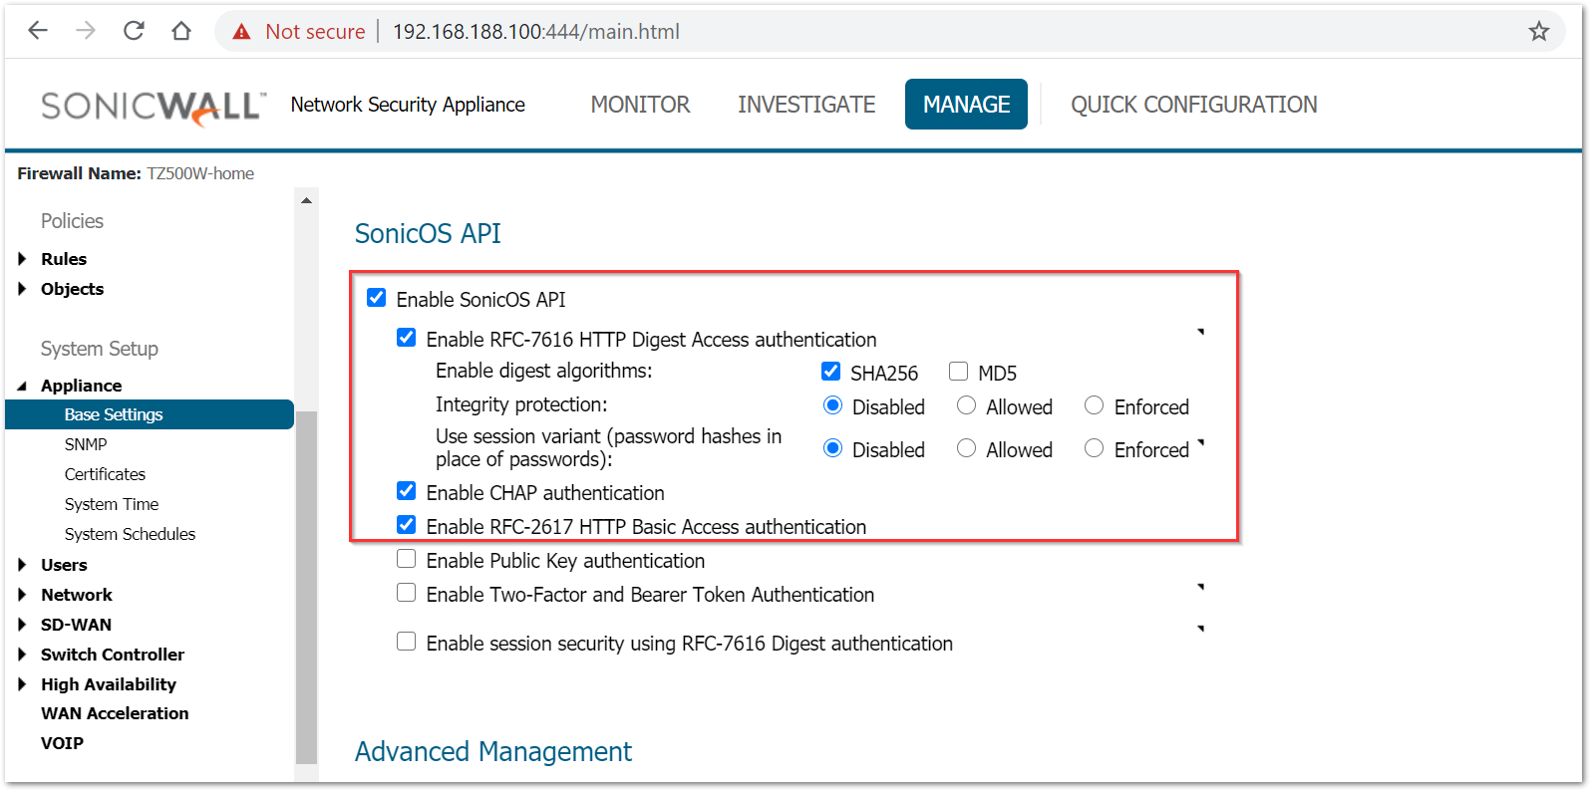Expand the Switch Controller tree arrow
The image size is (1591, 791).
(22, 655)
